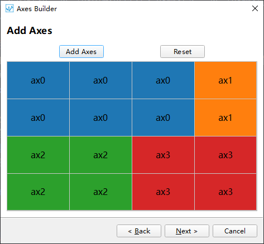Click the Reset button
Image resolution: width=264 pixels, height=244 pixels.
183,52
